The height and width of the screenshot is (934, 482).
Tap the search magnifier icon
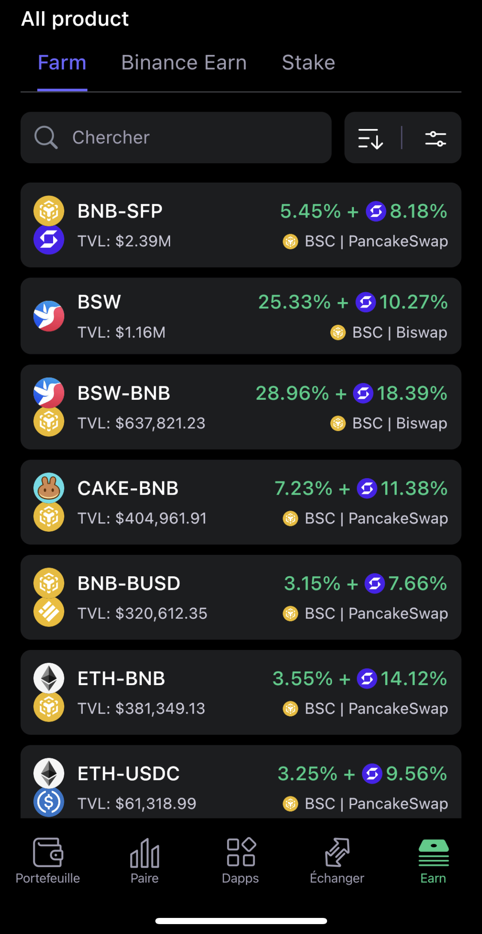point(45,137)
